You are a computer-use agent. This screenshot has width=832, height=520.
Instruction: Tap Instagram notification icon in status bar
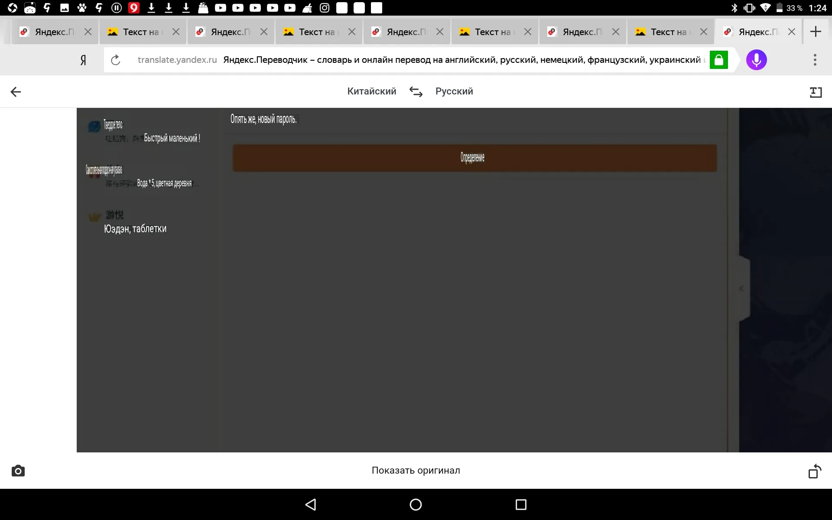pos(325,8)
